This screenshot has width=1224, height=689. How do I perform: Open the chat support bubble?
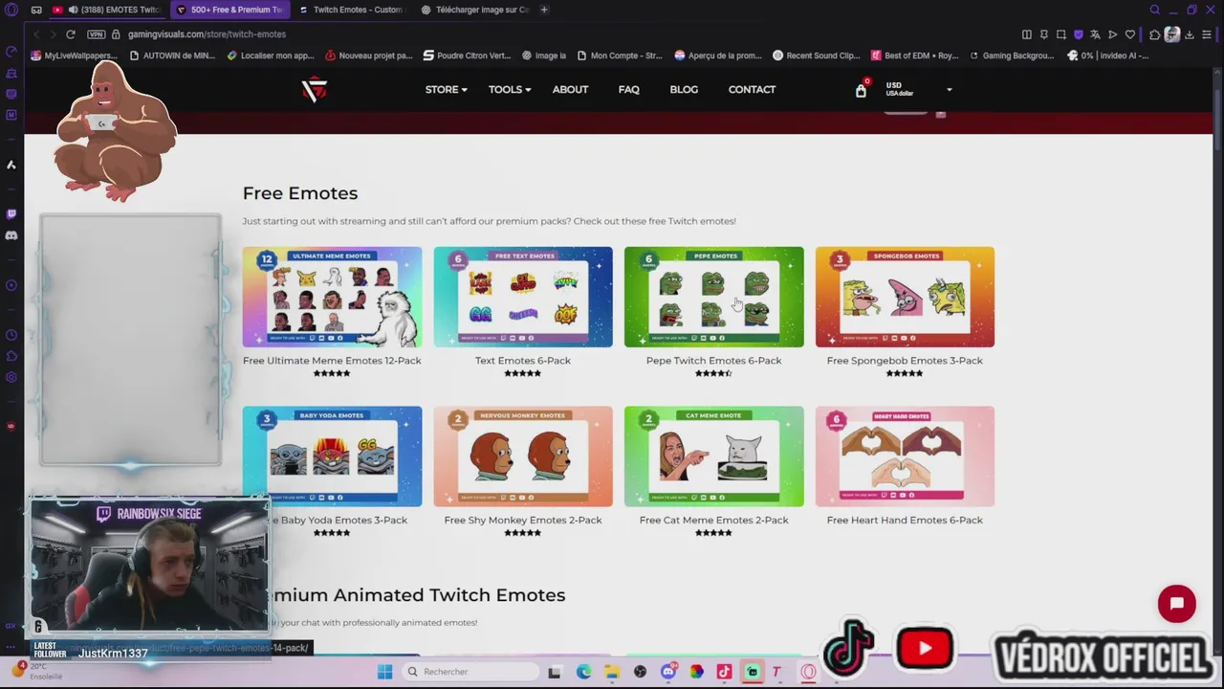coord(1176,604)
